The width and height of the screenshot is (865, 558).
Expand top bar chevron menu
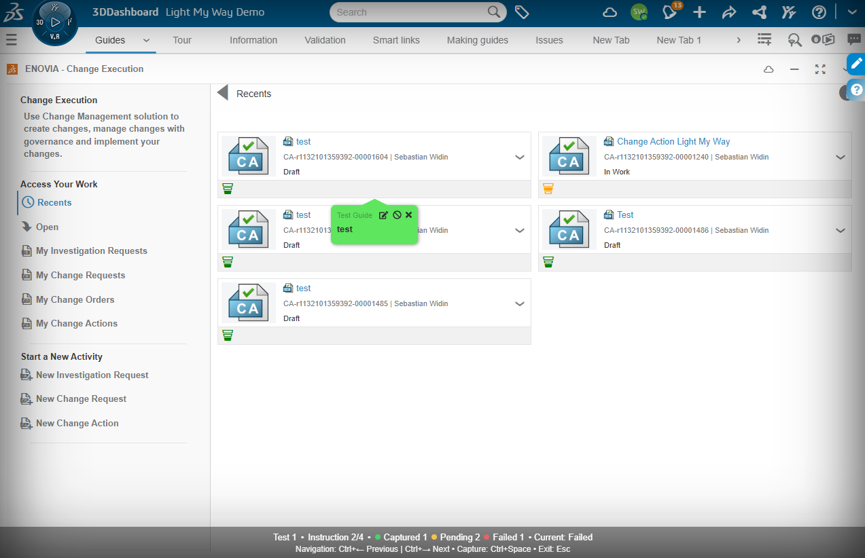coord(852,12)
